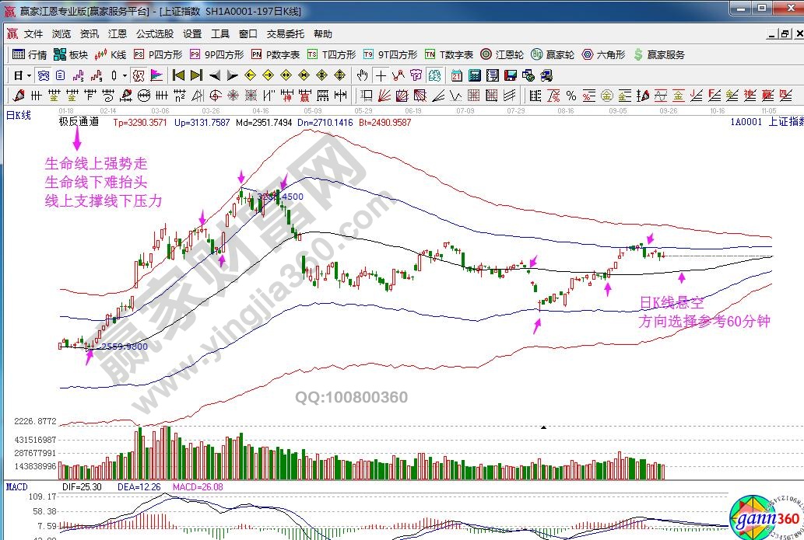Image resolution: width=804 pixels, height=540 pixels.
Task: Expand the candle-style dropdown arrow
Action: (x=125, y=75)
